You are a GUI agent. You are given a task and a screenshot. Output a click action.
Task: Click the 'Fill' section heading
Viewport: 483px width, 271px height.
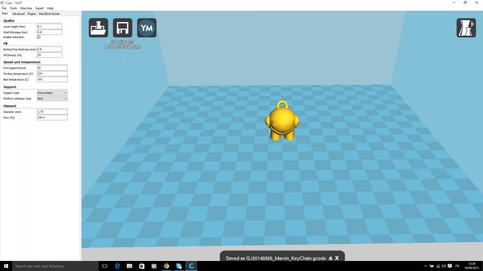(x=5, y=43)
